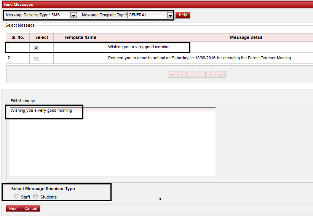Click the Sl. No. column header
The image size is (313, 216).
18,37
